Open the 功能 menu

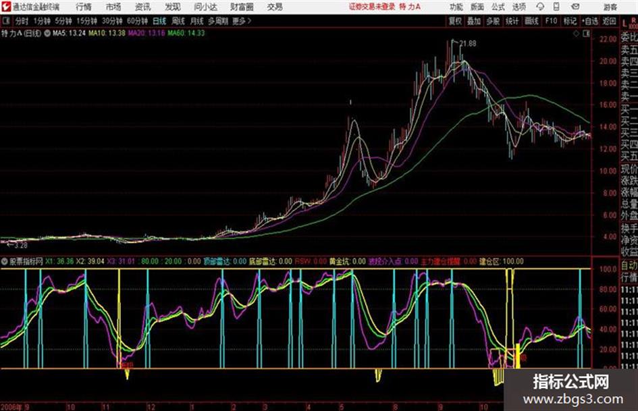click(456, 7)
